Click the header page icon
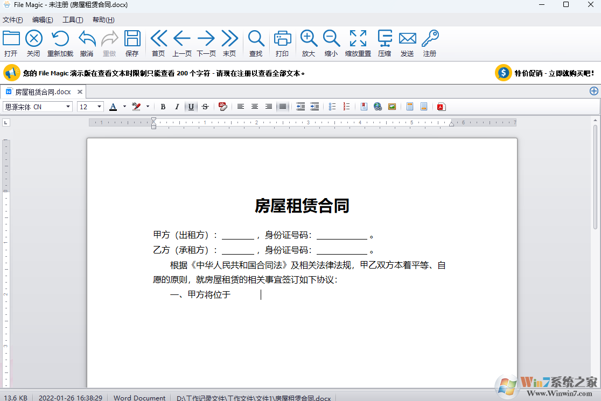The width and height of the screenshot is (601, 401). click(x=410, y=107)
